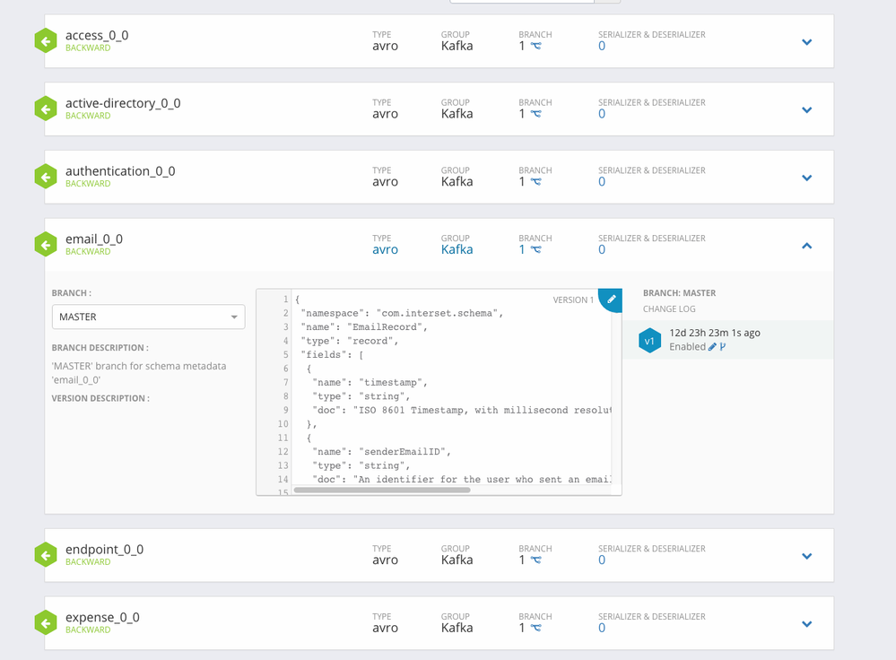Open the MASTER branch dropdown

[x=149, y=317]
